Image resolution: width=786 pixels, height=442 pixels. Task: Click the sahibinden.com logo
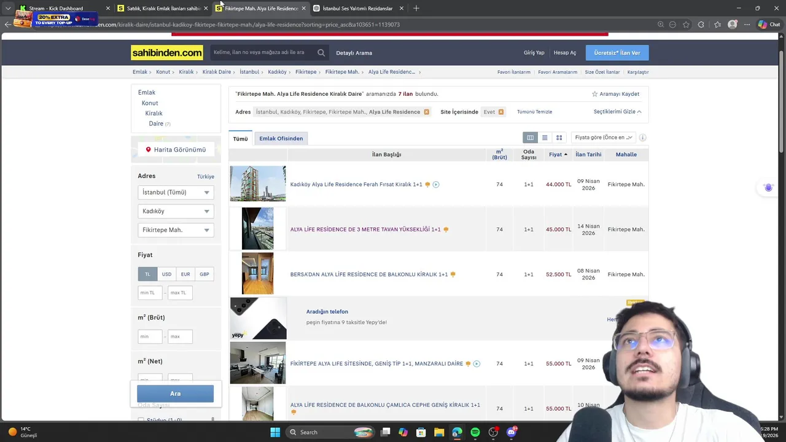tap(167, 53)
